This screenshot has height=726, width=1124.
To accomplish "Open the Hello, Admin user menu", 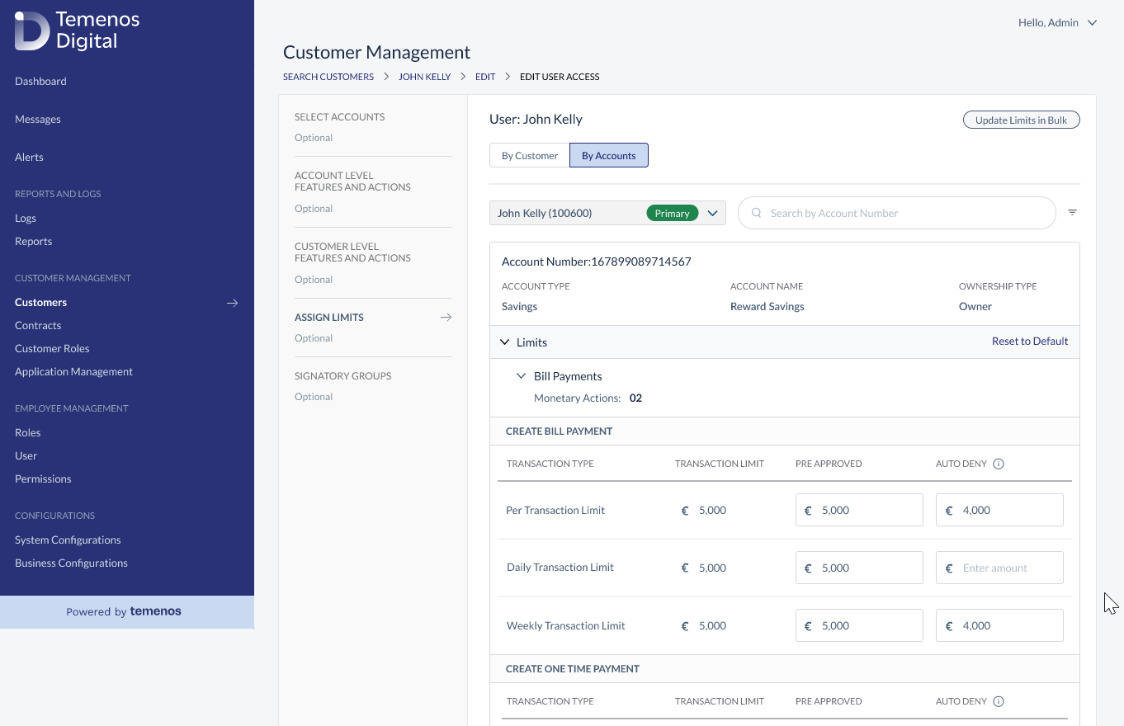I will [x=1057, y=23].
